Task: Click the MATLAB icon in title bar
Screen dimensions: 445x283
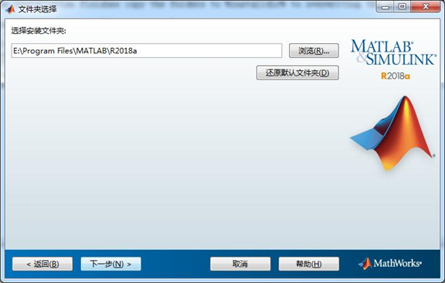Action: (10, 9)
